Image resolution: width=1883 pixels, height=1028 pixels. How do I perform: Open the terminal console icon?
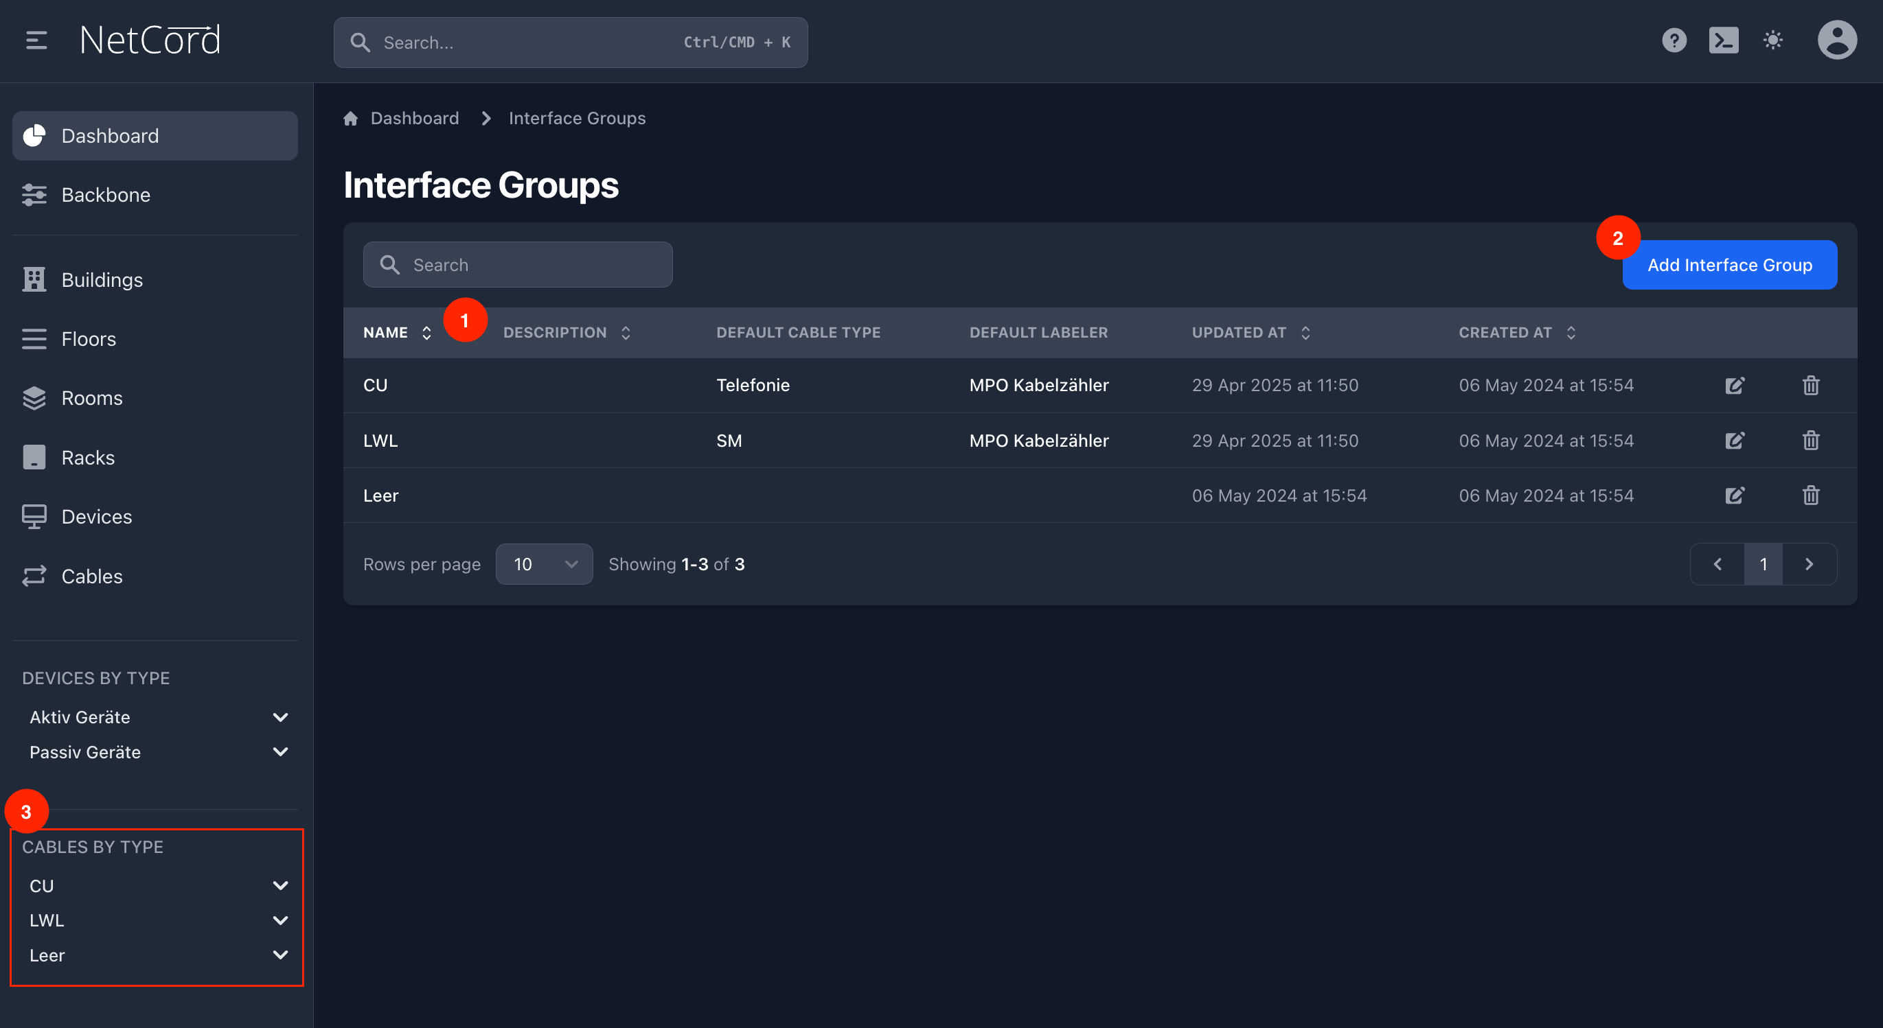1723,40
